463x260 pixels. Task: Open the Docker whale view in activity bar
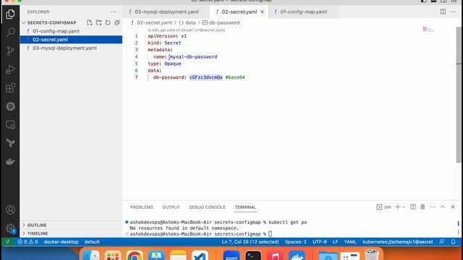click(10, 162)
